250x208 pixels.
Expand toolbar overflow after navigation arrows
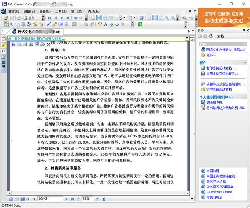tap(86, 18)
